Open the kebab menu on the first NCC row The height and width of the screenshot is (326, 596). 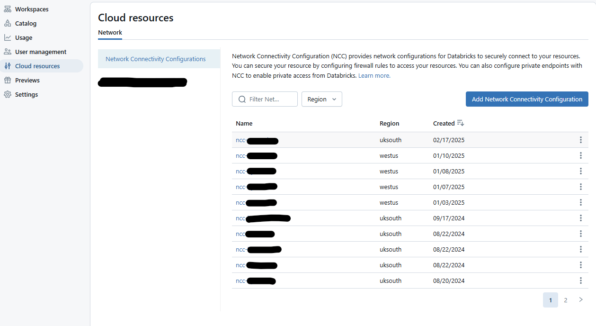[581, 140]
